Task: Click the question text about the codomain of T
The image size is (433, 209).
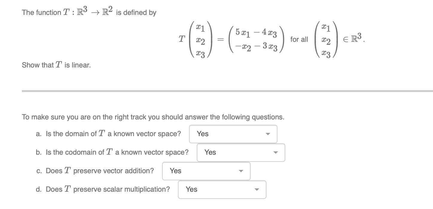Action: coord(112,152)
